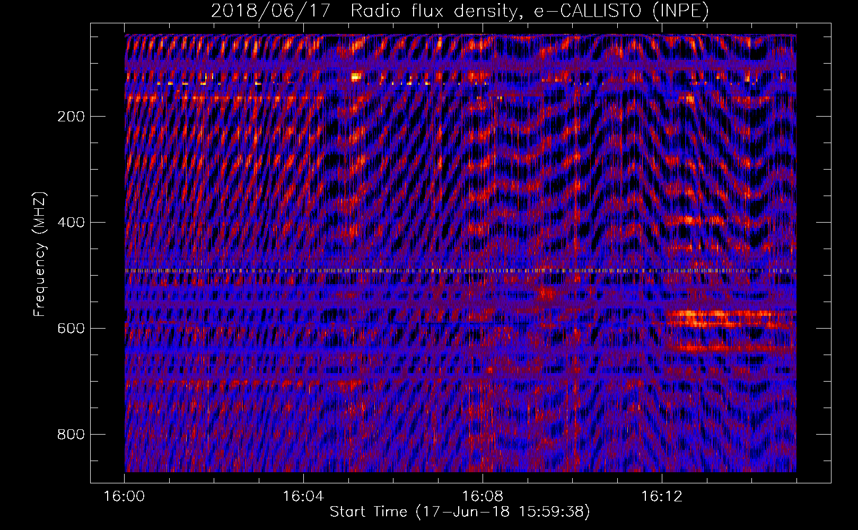858x530 pixels.
Task: Click the 16:00 time tick label
Action: click(x=125, y=497)
